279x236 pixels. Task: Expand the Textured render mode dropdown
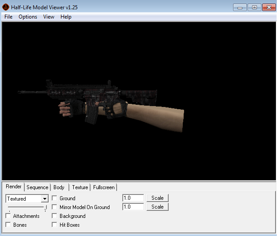pyautogui.click(x=45, y=199)
